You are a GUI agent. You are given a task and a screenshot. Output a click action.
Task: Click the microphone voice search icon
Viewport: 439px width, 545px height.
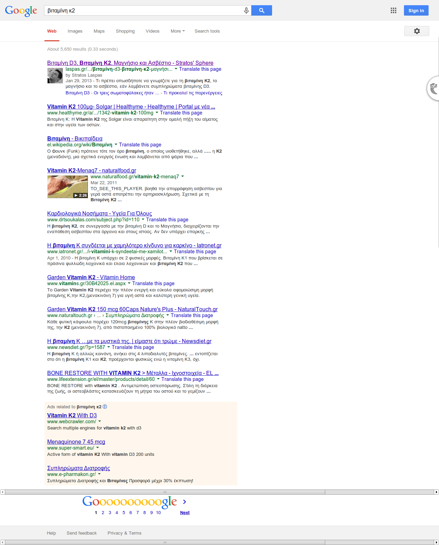pos(246,11)
